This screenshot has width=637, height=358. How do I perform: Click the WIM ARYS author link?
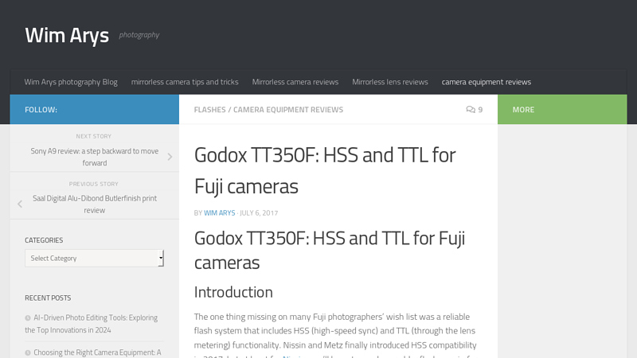click(220, 213)
